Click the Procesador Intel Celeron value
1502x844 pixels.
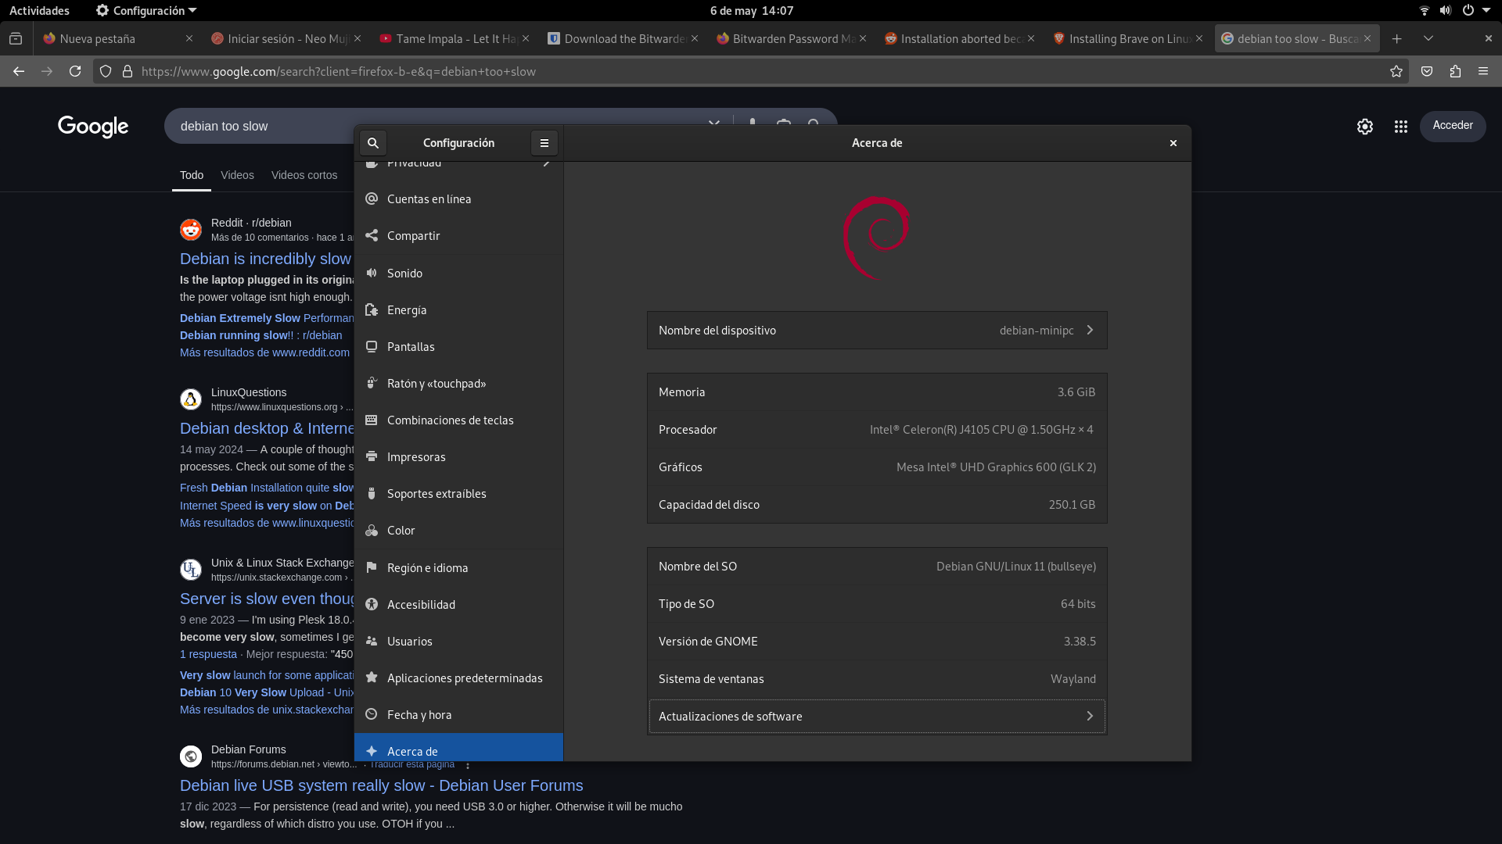pyautogui.click(x=982, y=430)
